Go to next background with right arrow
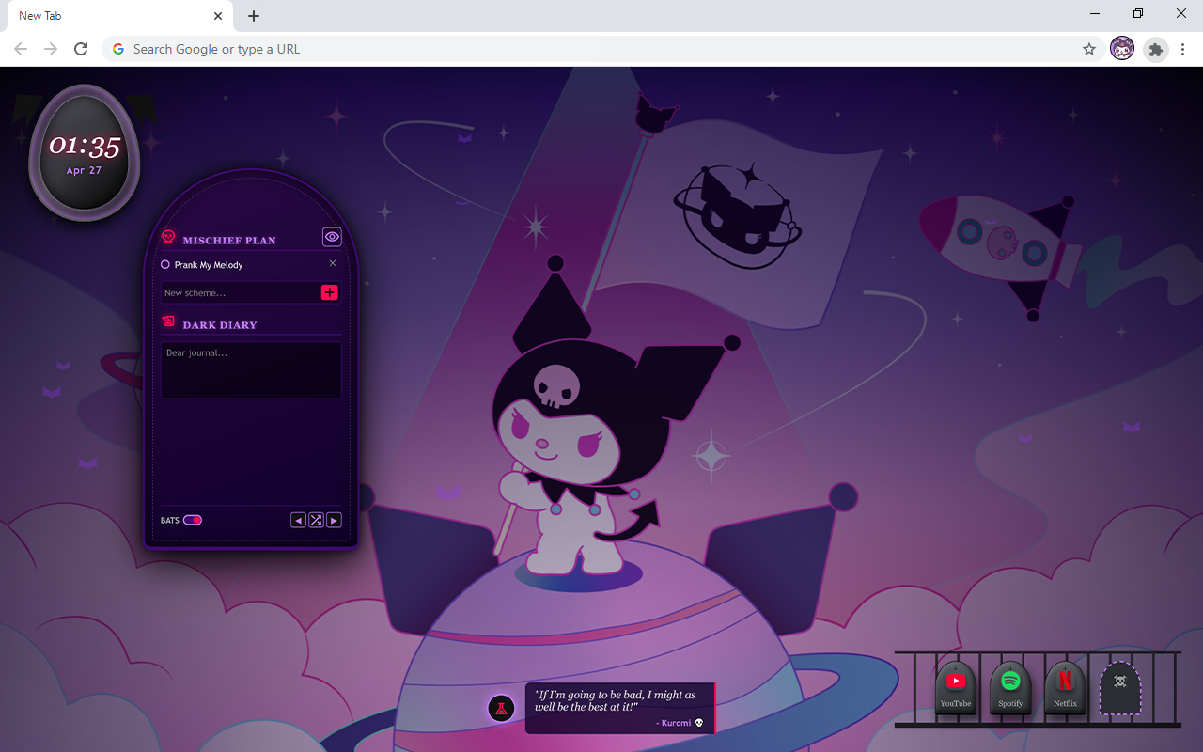The height and width of the screenshot is (752, 1203). click(334, 520)
